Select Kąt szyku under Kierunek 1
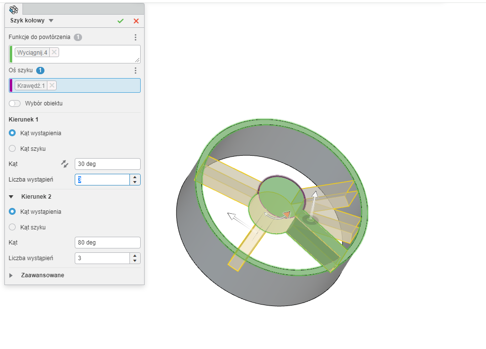Screen dimensions: 486x349 click(x=13, y=148)
